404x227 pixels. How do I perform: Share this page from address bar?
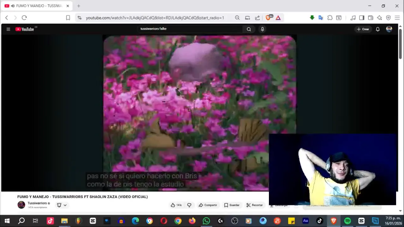coord(258,18)
